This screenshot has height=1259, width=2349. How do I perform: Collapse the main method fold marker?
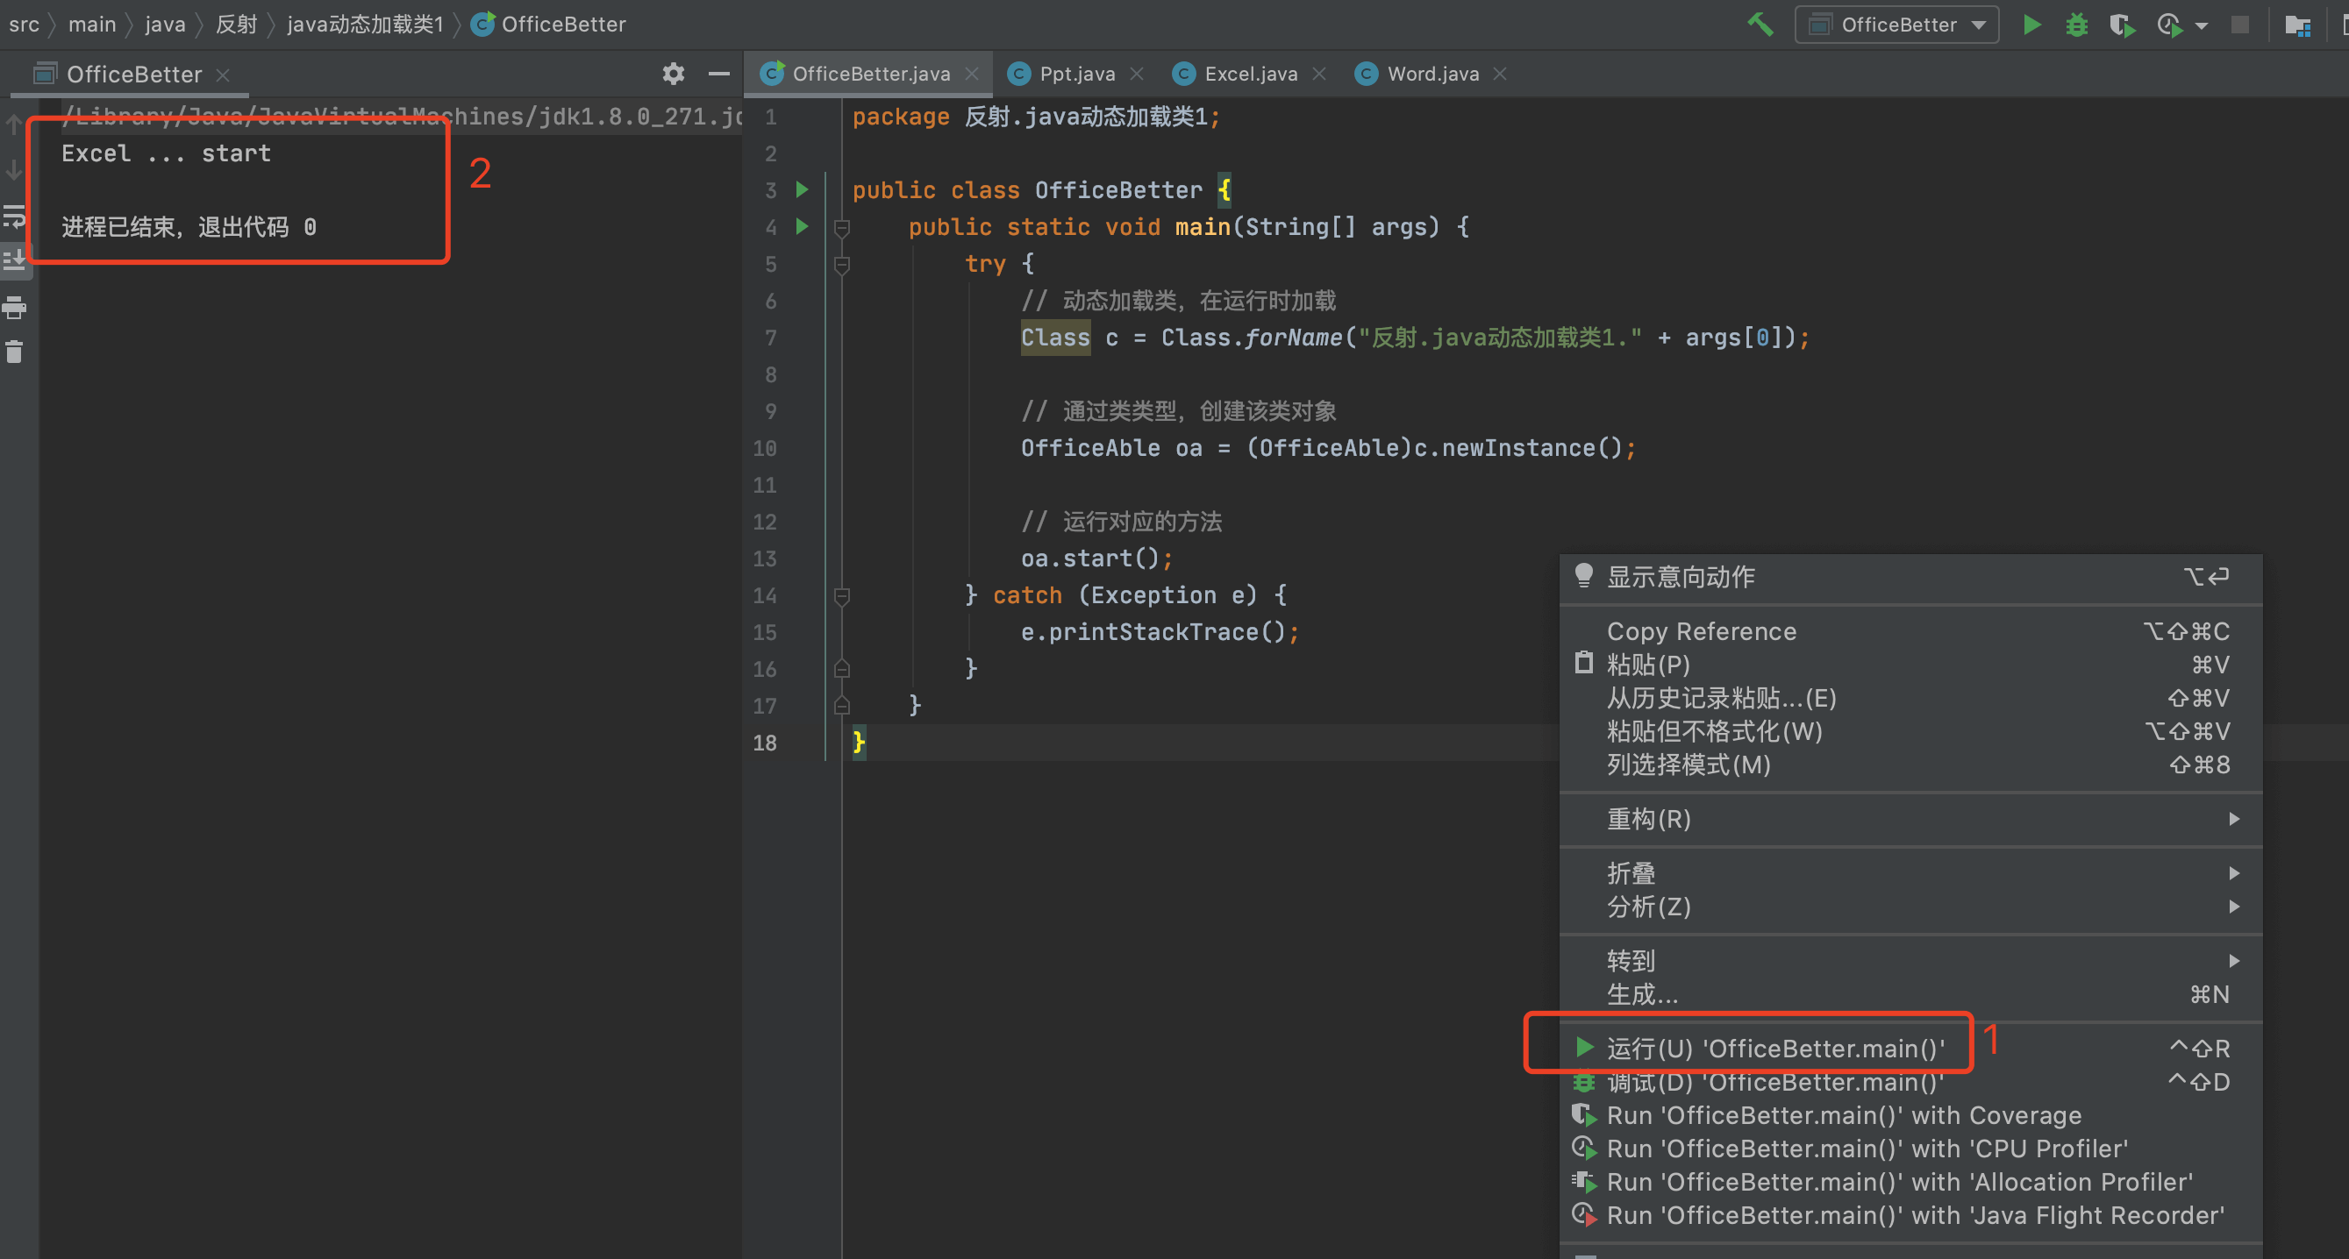click(x=842, y=227)
